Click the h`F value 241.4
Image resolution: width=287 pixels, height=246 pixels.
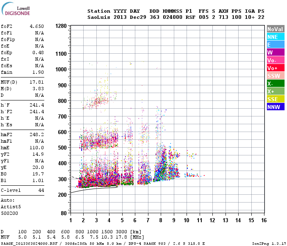[37, 105]
